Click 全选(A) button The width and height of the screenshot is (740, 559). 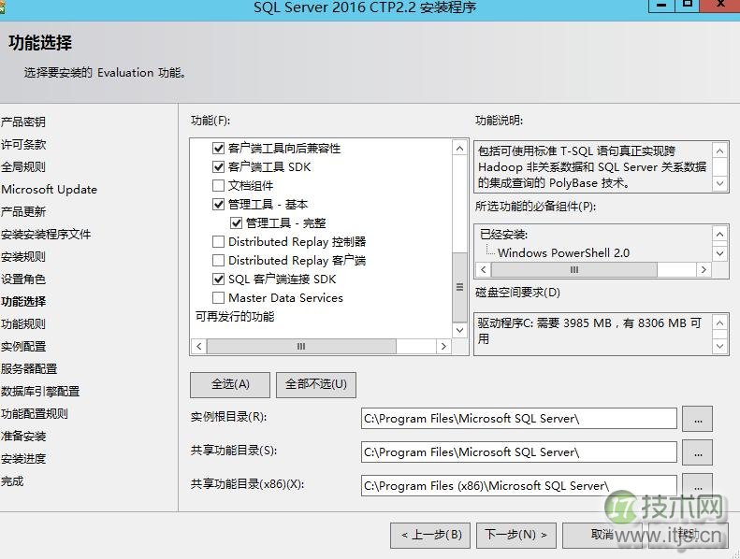coord(230,384)
